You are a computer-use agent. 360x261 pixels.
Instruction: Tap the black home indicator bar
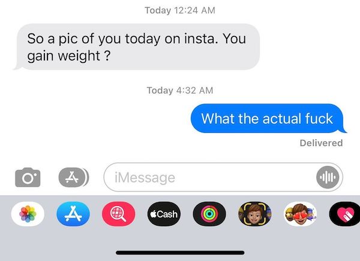(180, 253)
